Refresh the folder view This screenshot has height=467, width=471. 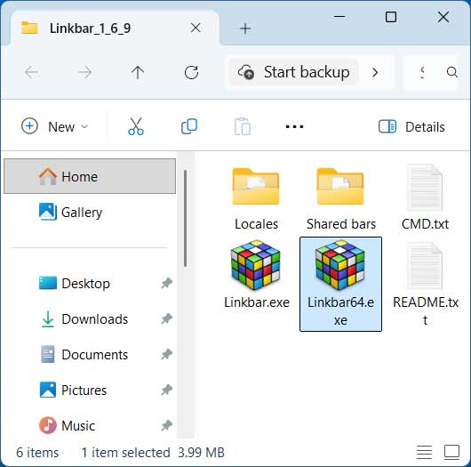191,72
